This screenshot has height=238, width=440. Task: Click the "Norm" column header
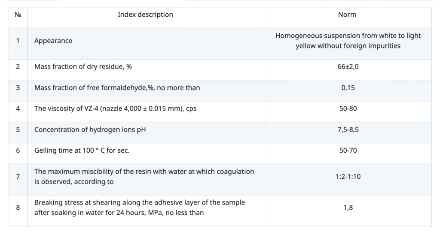(347, 15)
